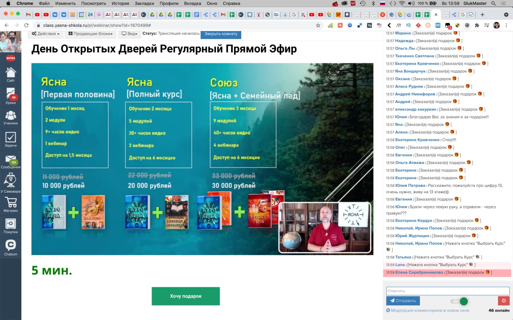Click chat author name Юрий Журлицин
The width and height of the screenshot is (513, 320).
[x=412, y=236]
